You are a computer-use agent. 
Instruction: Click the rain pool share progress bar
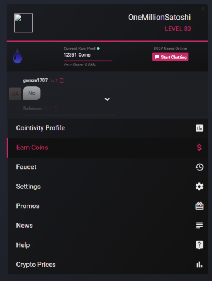pyautogui.click(x=88, y=61)
